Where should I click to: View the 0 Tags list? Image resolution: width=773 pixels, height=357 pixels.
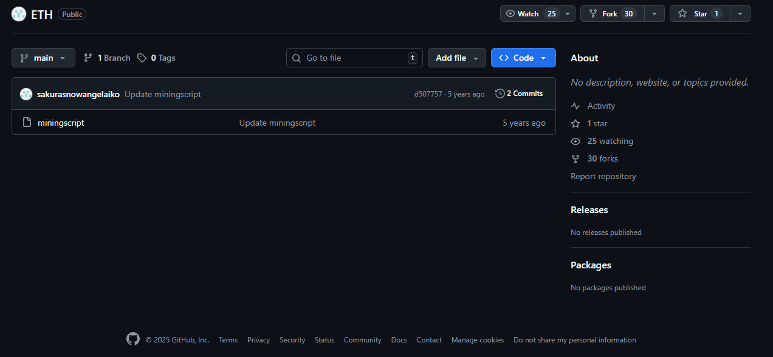pos(156,58)
